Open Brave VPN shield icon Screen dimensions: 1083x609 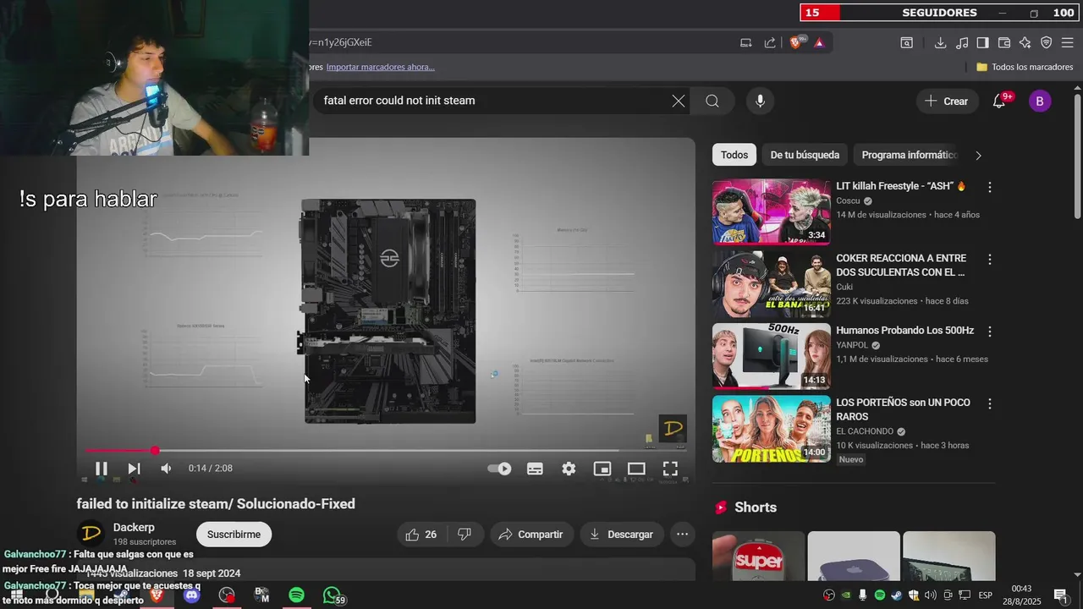(1046, 42)
